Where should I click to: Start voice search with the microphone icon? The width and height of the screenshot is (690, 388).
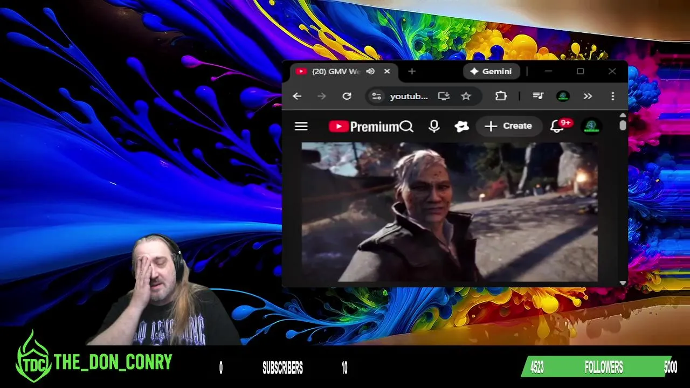434,126
